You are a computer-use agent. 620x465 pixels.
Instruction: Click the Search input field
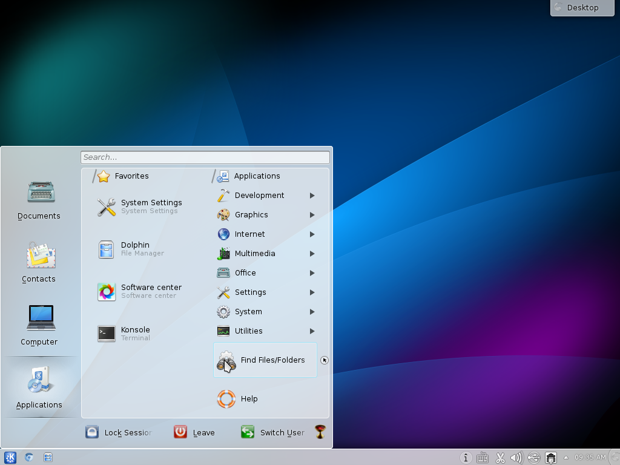tap(205, 157)
